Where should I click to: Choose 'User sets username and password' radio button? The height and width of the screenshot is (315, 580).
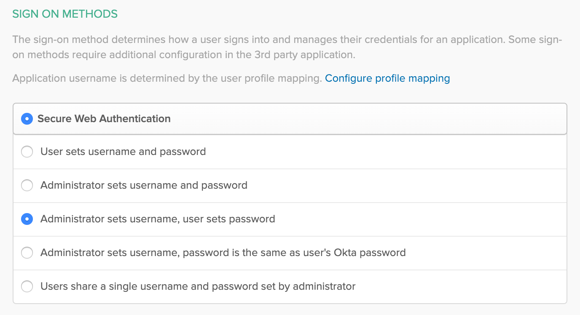point(27,152)
